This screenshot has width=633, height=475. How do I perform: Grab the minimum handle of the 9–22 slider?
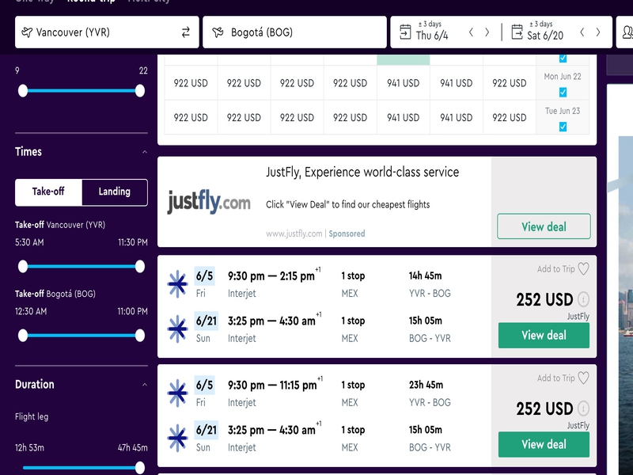tap(23, 90)
